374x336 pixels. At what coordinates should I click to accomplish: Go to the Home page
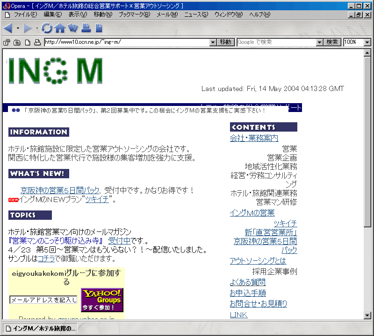[60, 28]
